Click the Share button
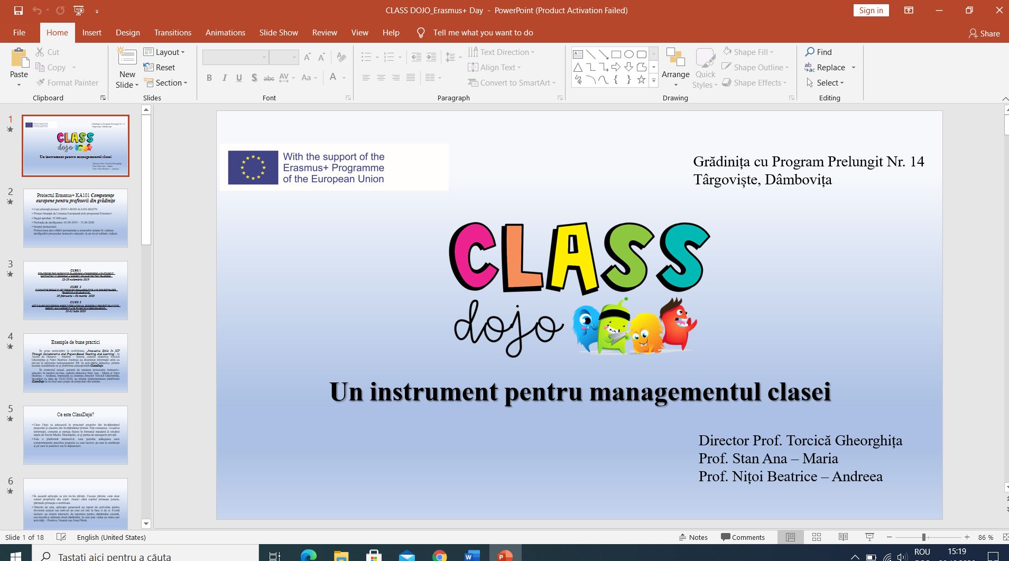The height and width of the screenshot is (561, 1009). [x=984, y=33]
